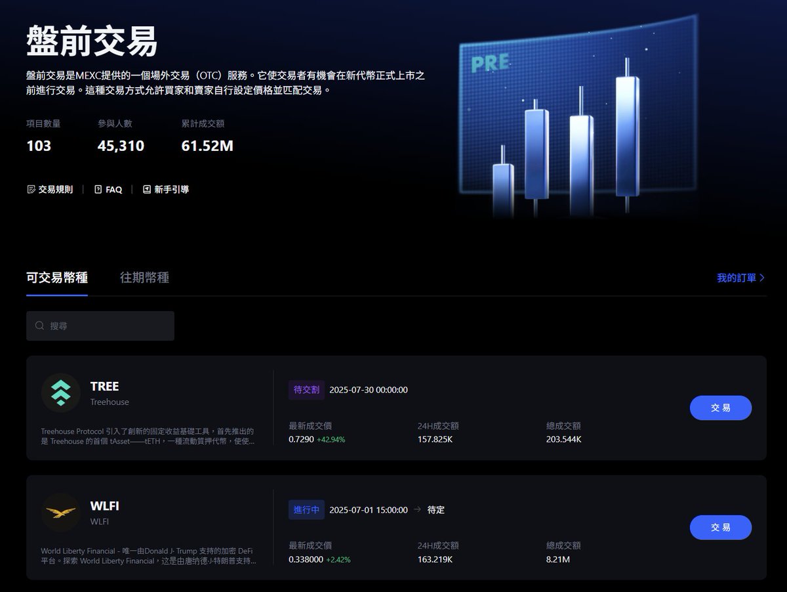Click the 新手引導 guide icon
This screenshot has width=787, height=592.
[147, 190]
